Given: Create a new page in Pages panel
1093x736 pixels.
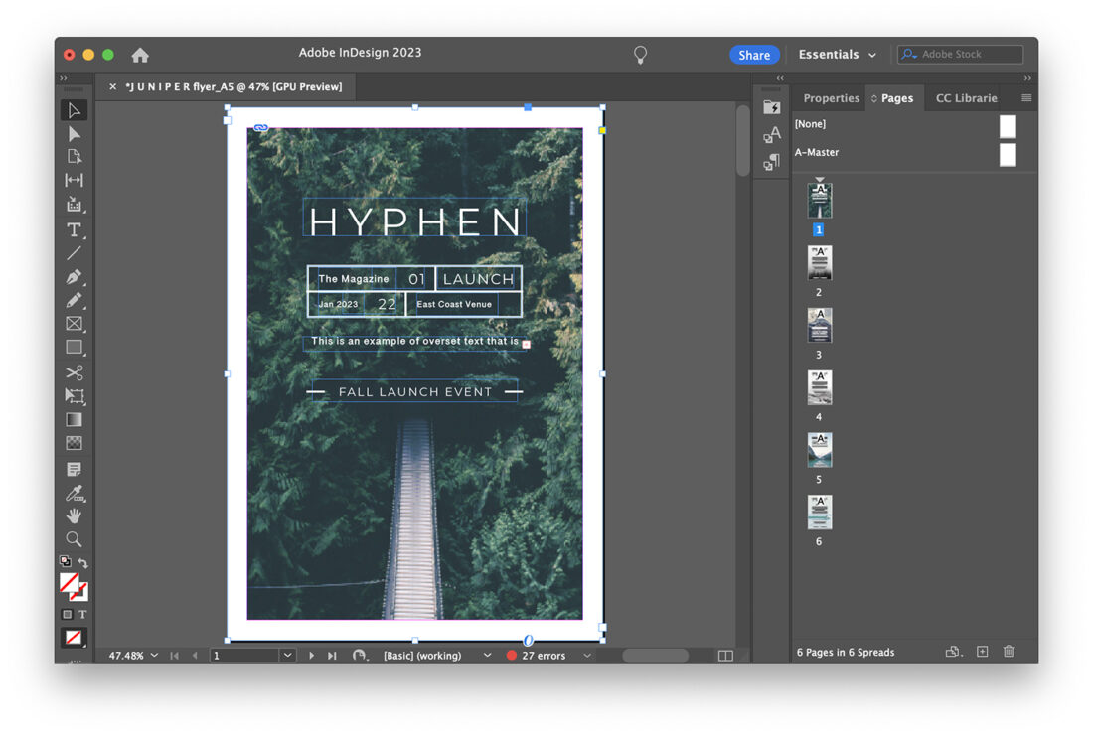Looking at the screenshot, I should click(x=982, y=651).
